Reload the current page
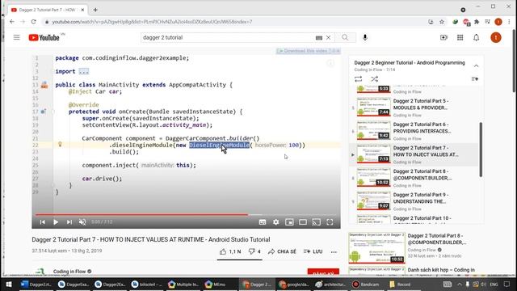This screenshot has width=517, height=291. click(x=33, y=22)
